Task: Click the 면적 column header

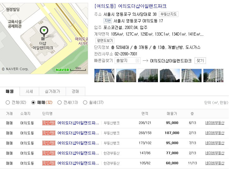Action: (x=145, y=114)
